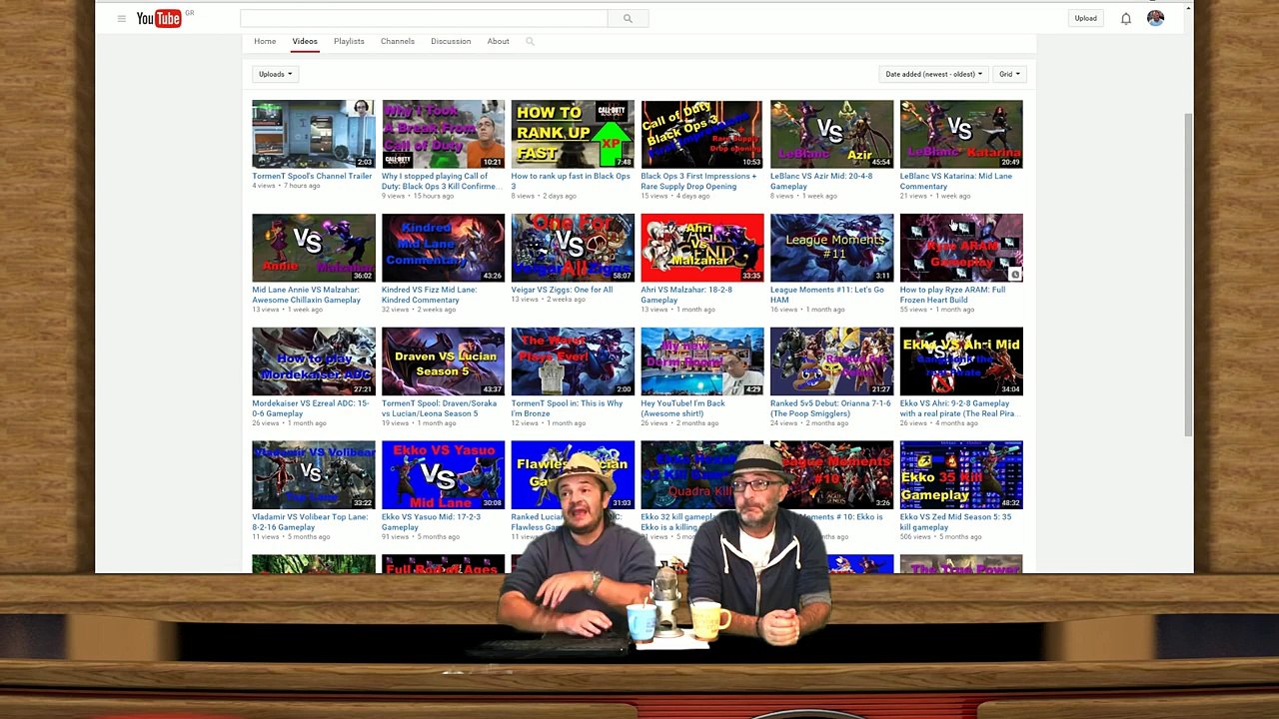
Task: Open Kindred Mid Lane Commentary thumbnail
Action: coord(443,248)
